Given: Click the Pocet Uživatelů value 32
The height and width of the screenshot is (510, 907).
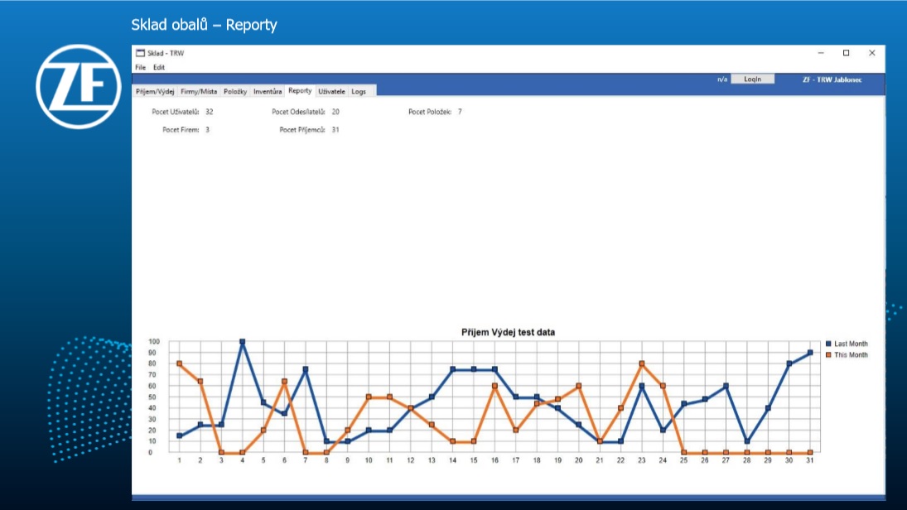Looking at the screenshot, I should click(210, 112).
